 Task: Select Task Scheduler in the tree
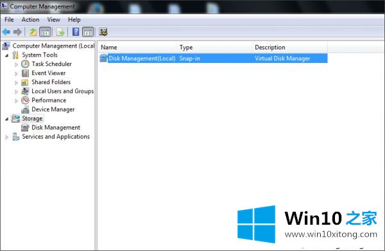click(x=51, y=64)
